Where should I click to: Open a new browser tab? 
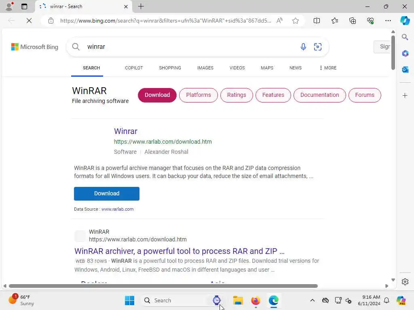coord(141,6)
